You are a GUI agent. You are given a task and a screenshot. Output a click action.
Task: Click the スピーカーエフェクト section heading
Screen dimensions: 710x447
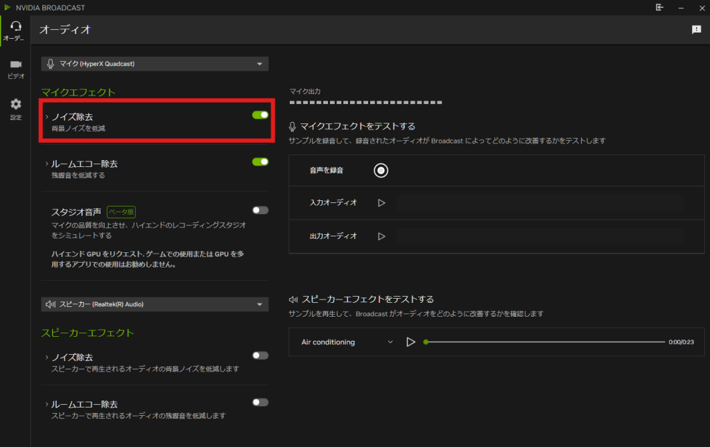point(87,333)
